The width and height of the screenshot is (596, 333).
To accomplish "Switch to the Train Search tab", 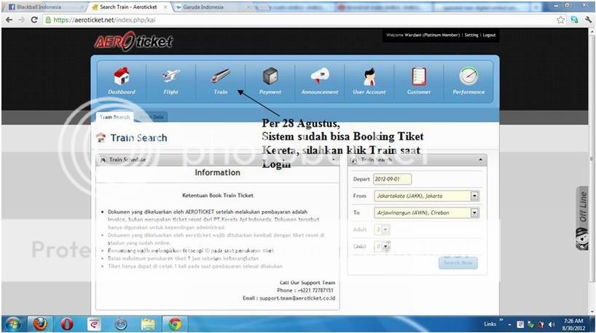I will (x=114, y=117).
